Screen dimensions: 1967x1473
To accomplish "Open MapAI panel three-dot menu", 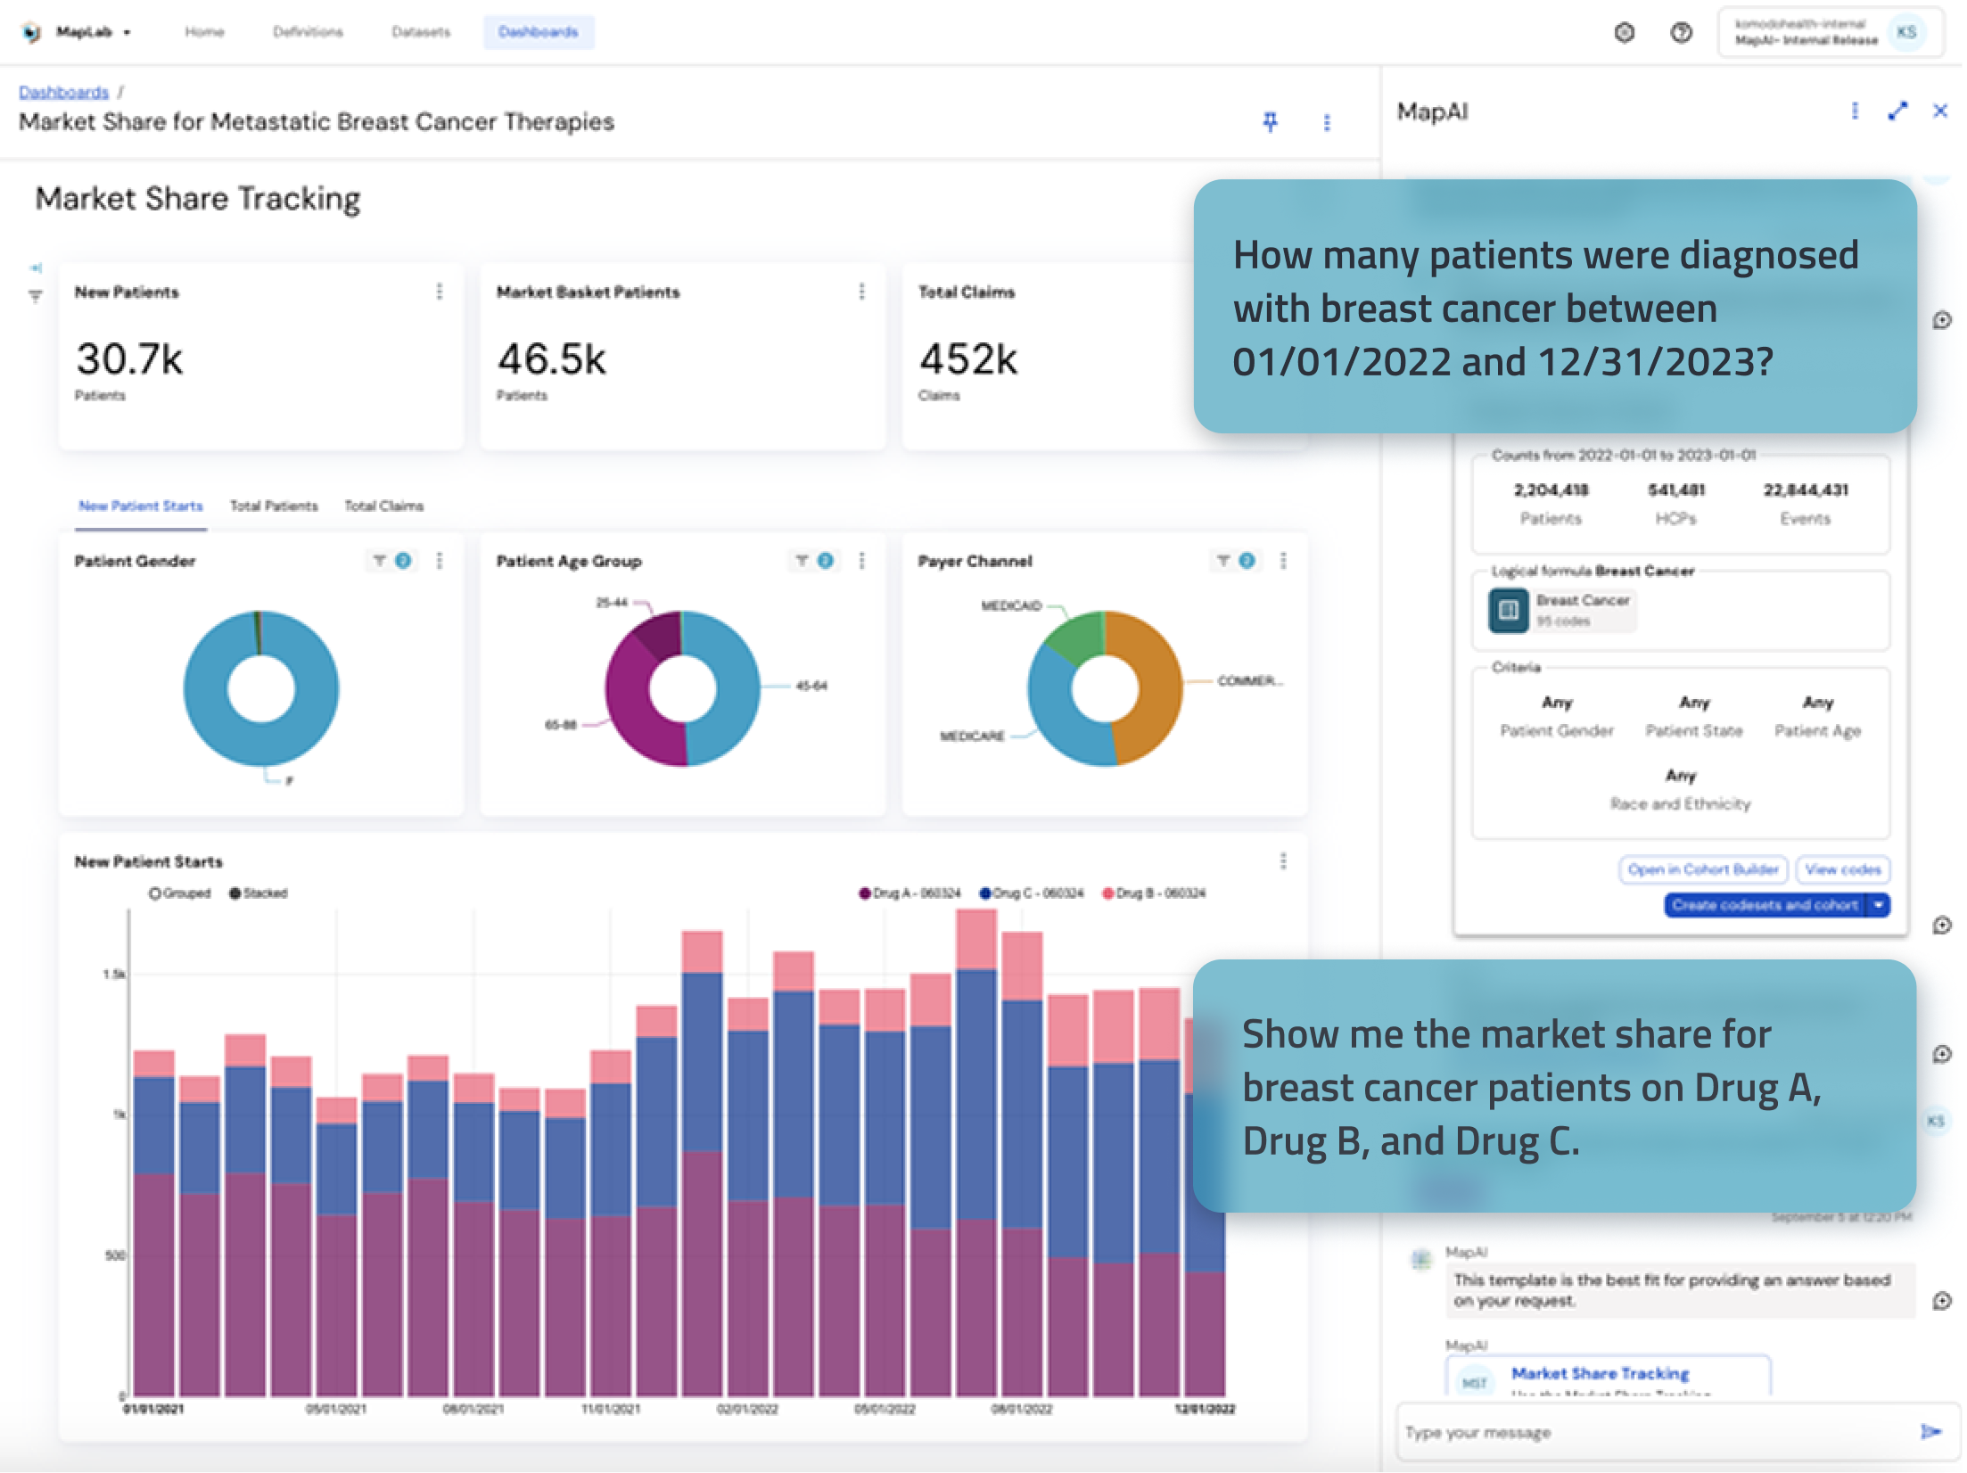I will [x=1855, y=111].
